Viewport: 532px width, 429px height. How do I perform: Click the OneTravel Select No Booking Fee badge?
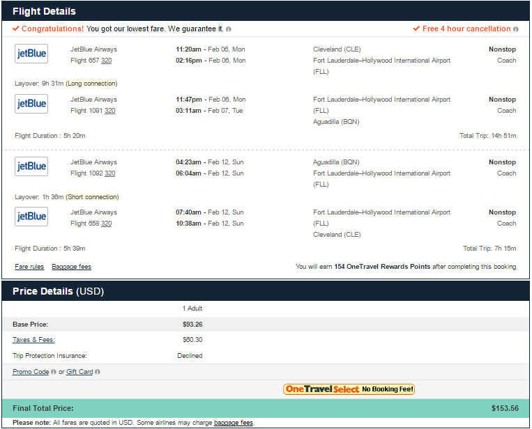click(349, 389)
